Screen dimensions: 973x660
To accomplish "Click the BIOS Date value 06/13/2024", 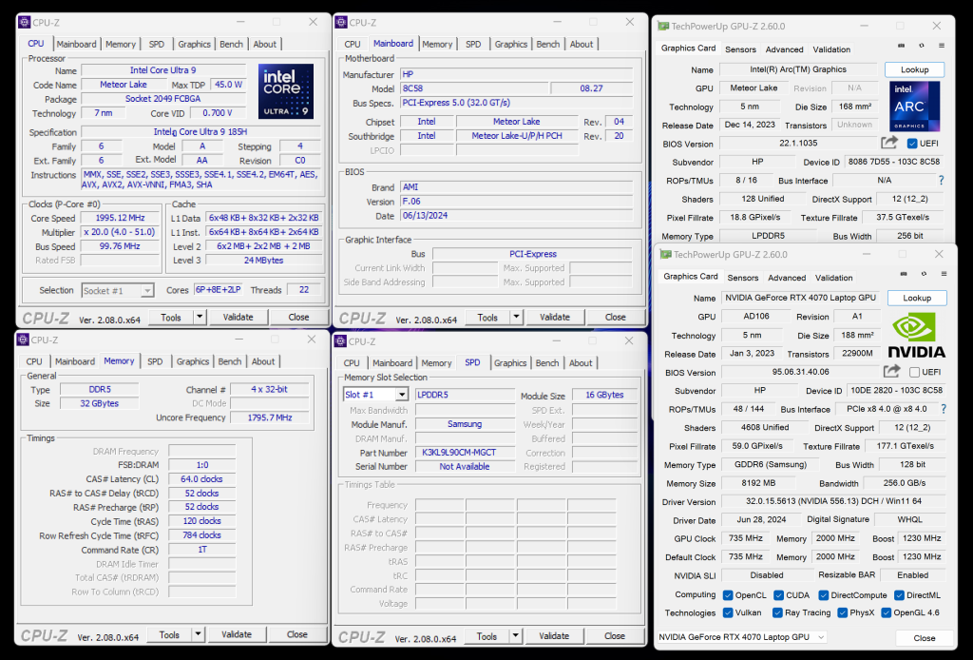I will pos(516,216).
